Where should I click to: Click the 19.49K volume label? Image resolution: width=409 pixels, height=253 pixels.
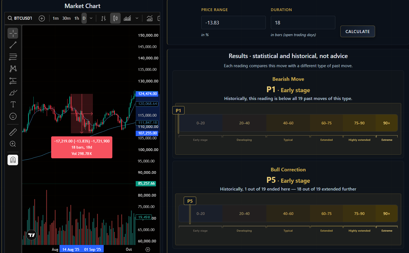point(144,217)
